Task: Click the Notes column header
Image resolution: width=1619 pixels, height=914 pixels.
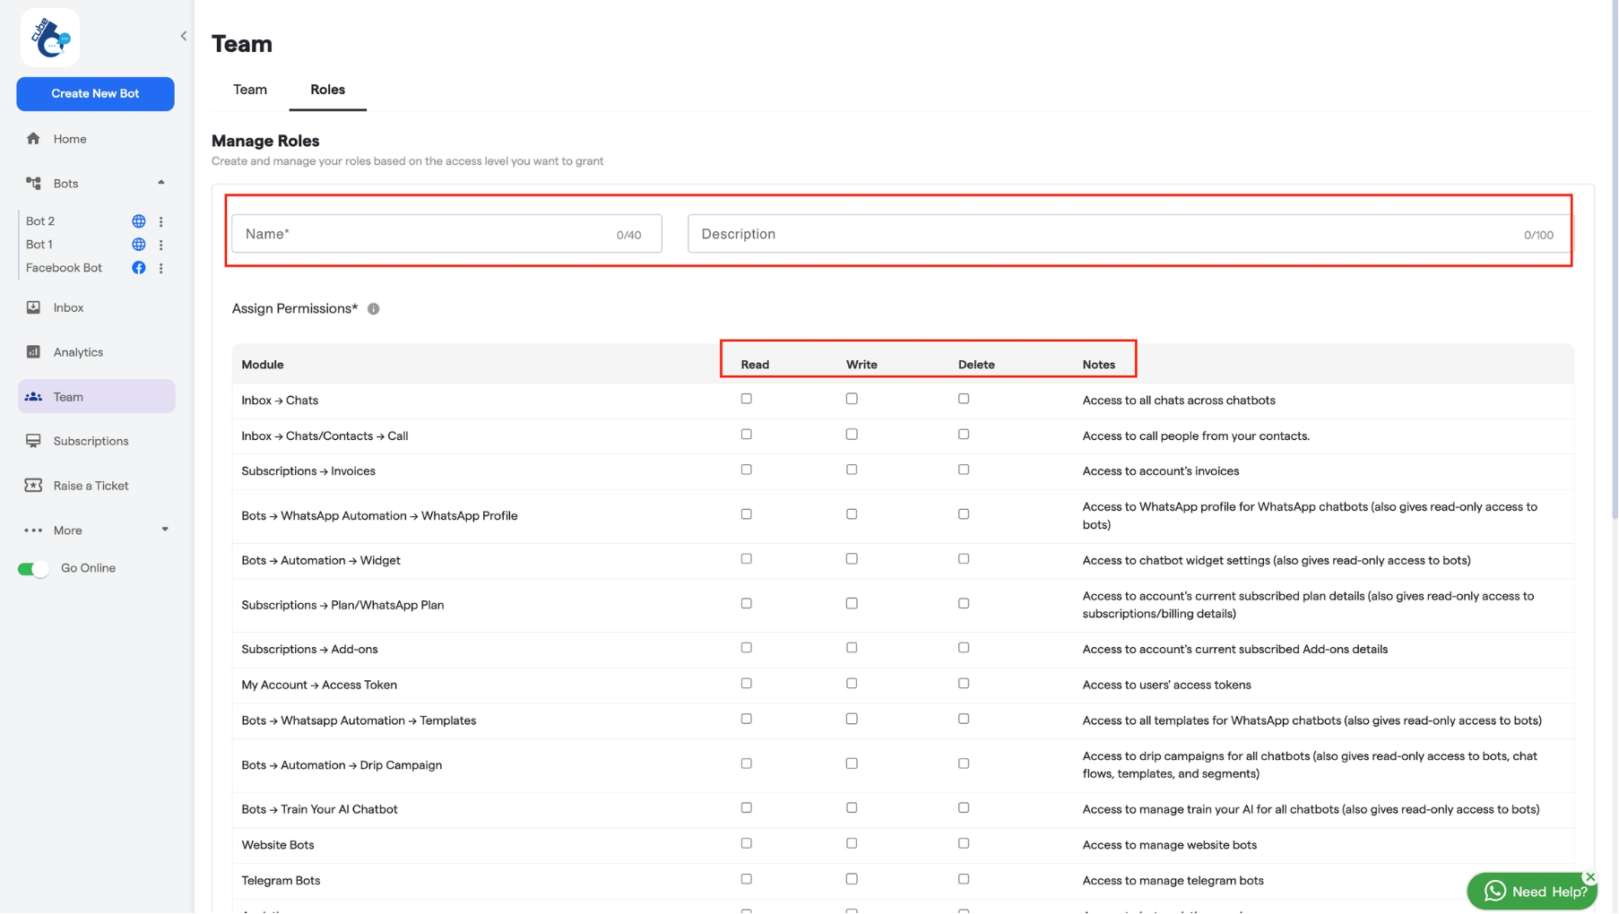Action: coord(1099,365)
